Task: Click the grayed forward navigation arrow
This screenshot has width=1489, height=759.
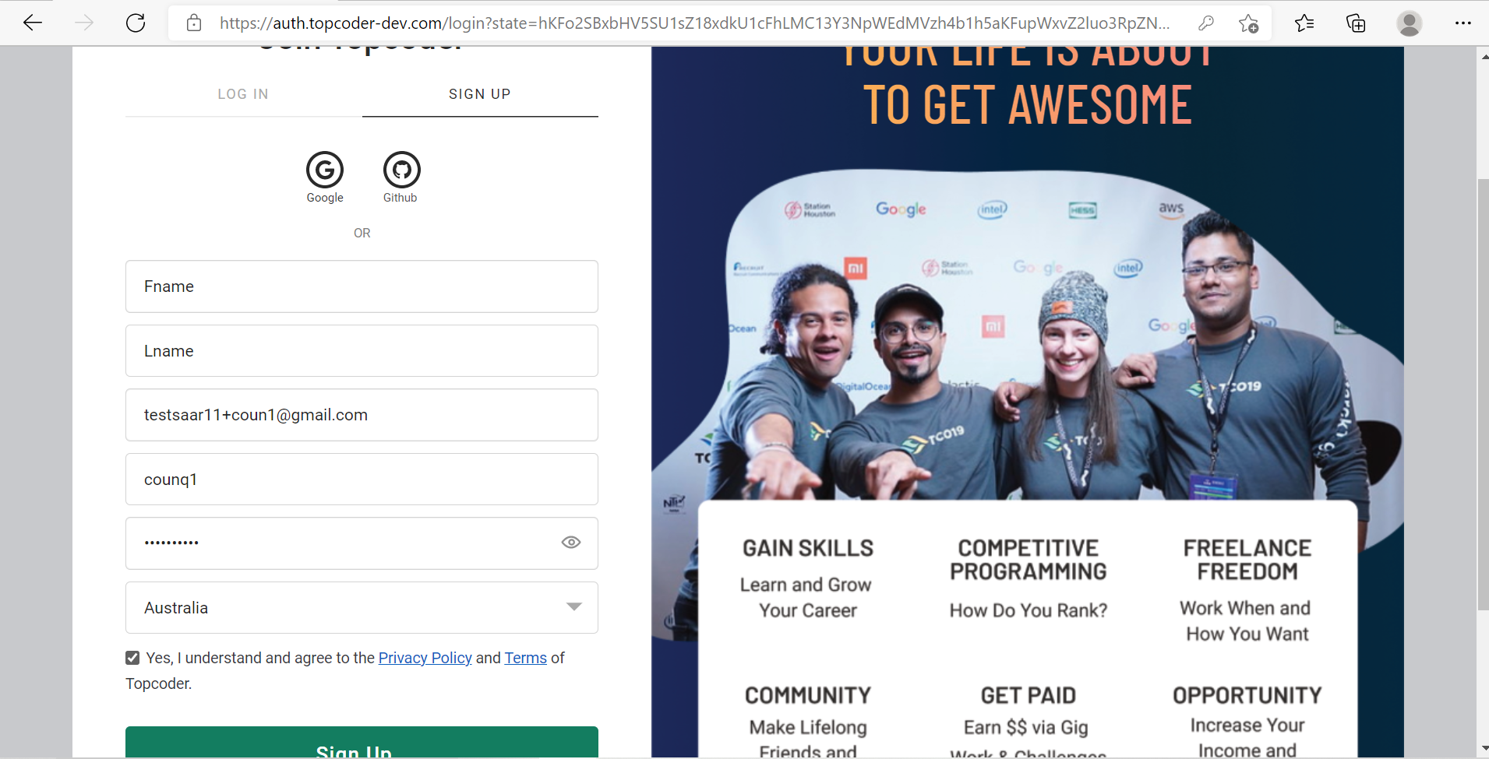Action: tap(84, 23)
